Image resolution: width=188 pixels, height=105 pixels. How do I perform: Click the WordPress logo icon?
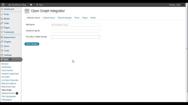(3, 5)
